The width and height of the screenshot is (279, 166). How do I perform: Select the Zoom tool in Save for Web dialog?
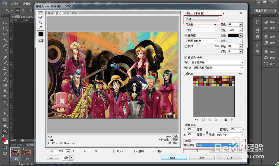(40, 23)
